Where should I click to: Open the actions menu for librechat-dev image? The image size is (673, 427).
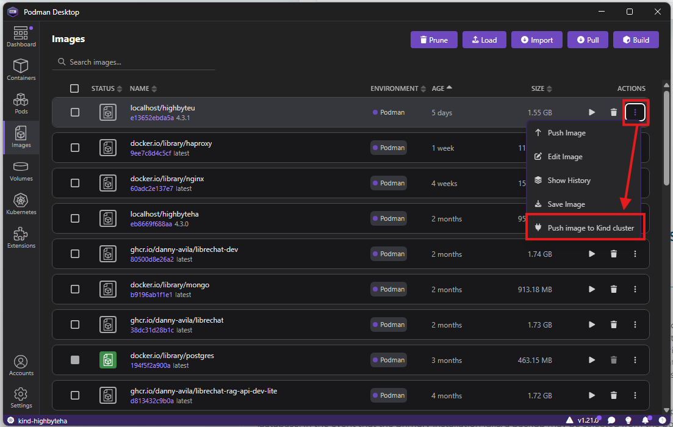[635, 254]
